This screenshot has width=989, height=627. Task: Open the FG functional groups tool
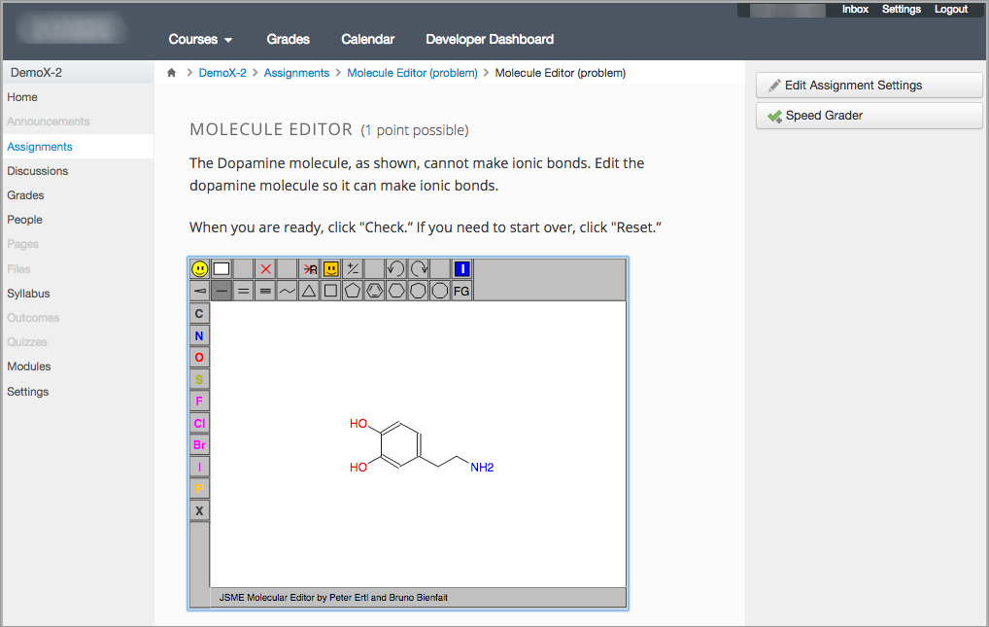coord(460,290)
